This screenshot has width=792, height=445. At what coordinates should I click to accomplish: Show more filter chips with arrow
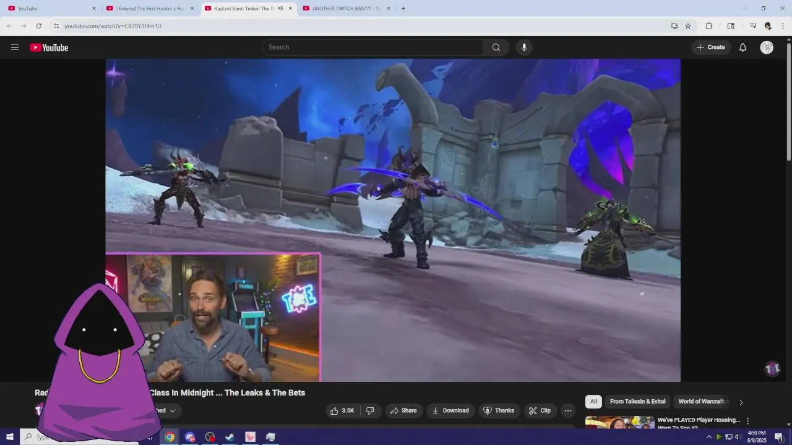point(741,402)
